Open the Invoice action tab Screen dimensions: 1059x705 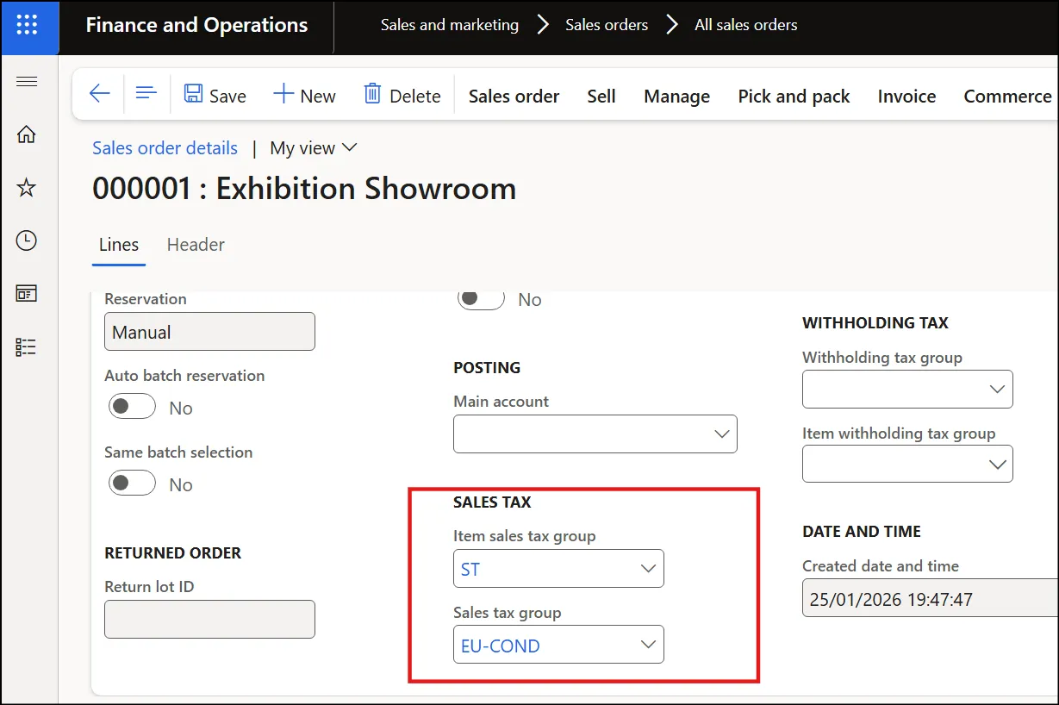point(906,97)
